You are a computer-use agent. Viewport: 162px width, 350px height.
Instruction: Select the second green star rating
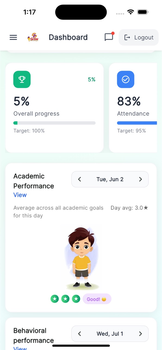[65, 299]
